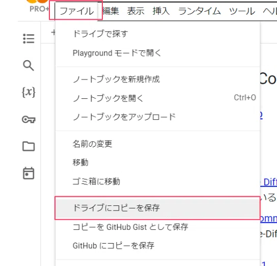Viewport: 277px width, 266px height.
Task: Choose 名前の変更 menu entry
Action: point(157,144)
